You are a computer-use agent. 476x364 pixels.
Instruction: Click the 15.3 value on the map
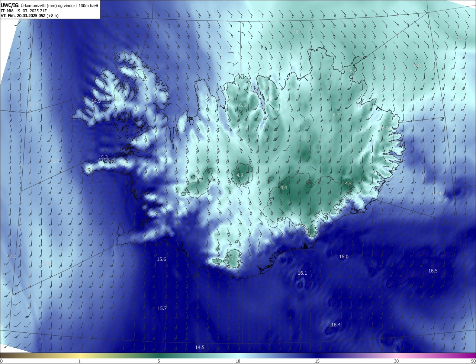103,157
